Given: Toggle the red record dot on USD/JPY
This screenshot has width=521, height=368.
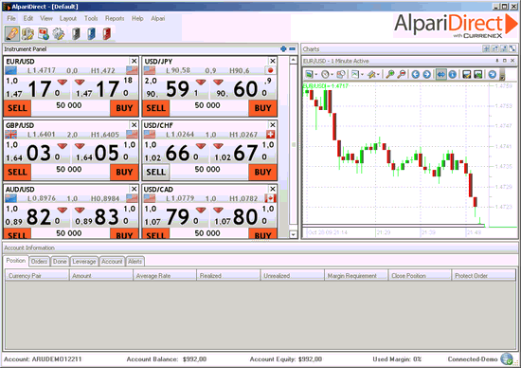Looking at the screenshot, I should point(270,70).
